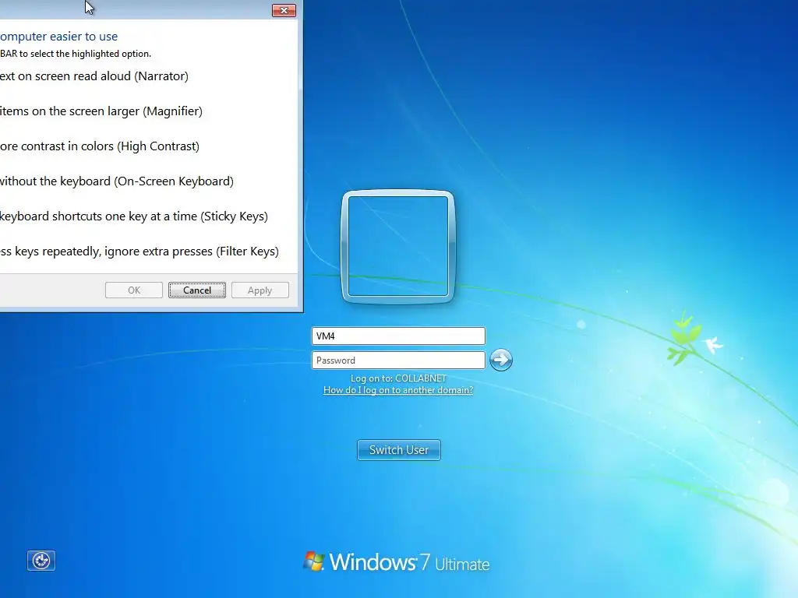This screenshot has height=598, width=798.
Task: Click the 'computer easier to use' heading
Action: [59, 37]
